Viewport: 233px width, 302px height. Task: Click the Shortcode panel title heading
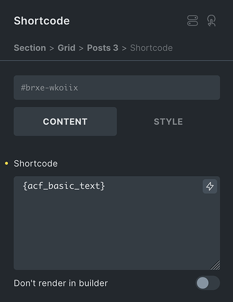[x=42, y=21]
